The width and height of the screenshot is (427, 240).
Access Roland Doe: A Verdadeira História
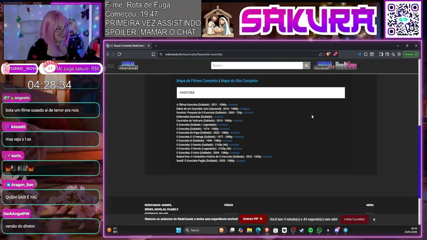coord(268,157)
